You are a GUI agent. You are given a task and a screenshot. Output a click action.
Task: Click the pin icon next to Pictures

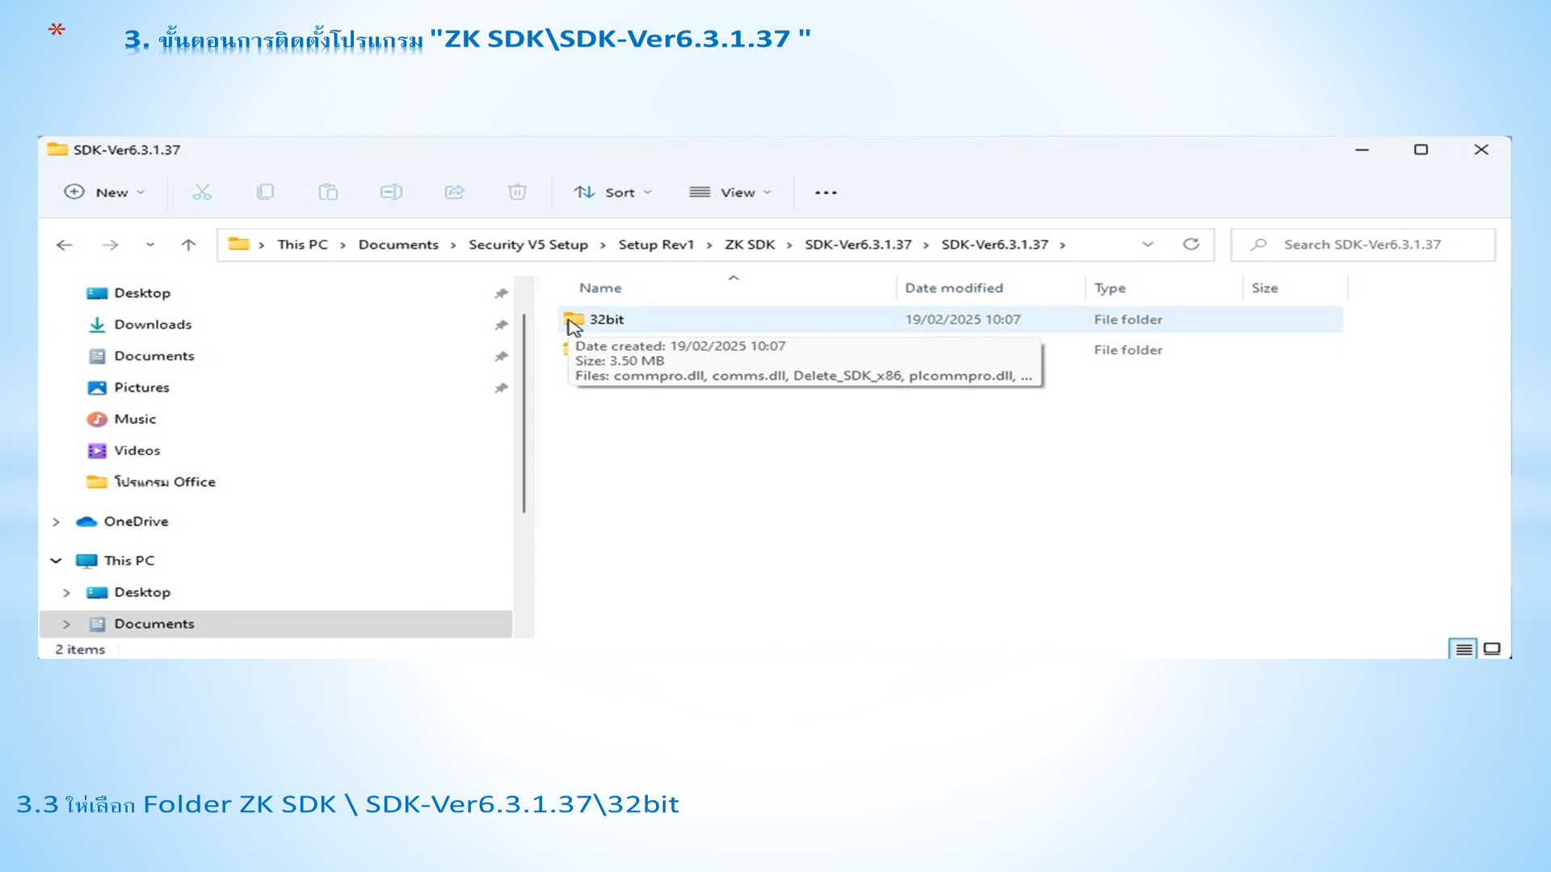(x=501, y=388)
